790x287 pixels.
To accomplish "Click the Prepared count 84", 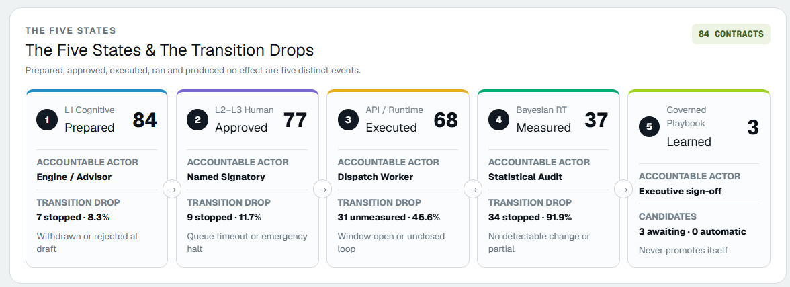I will pos(145,120).
